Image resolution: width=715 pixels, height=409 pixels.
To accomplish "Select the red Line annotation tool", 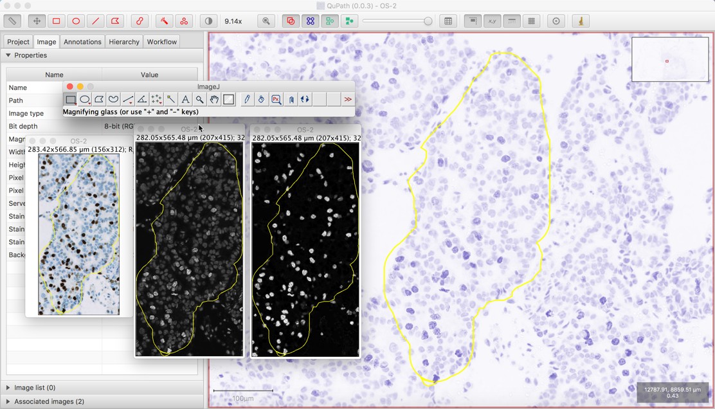I will [95, 21].
